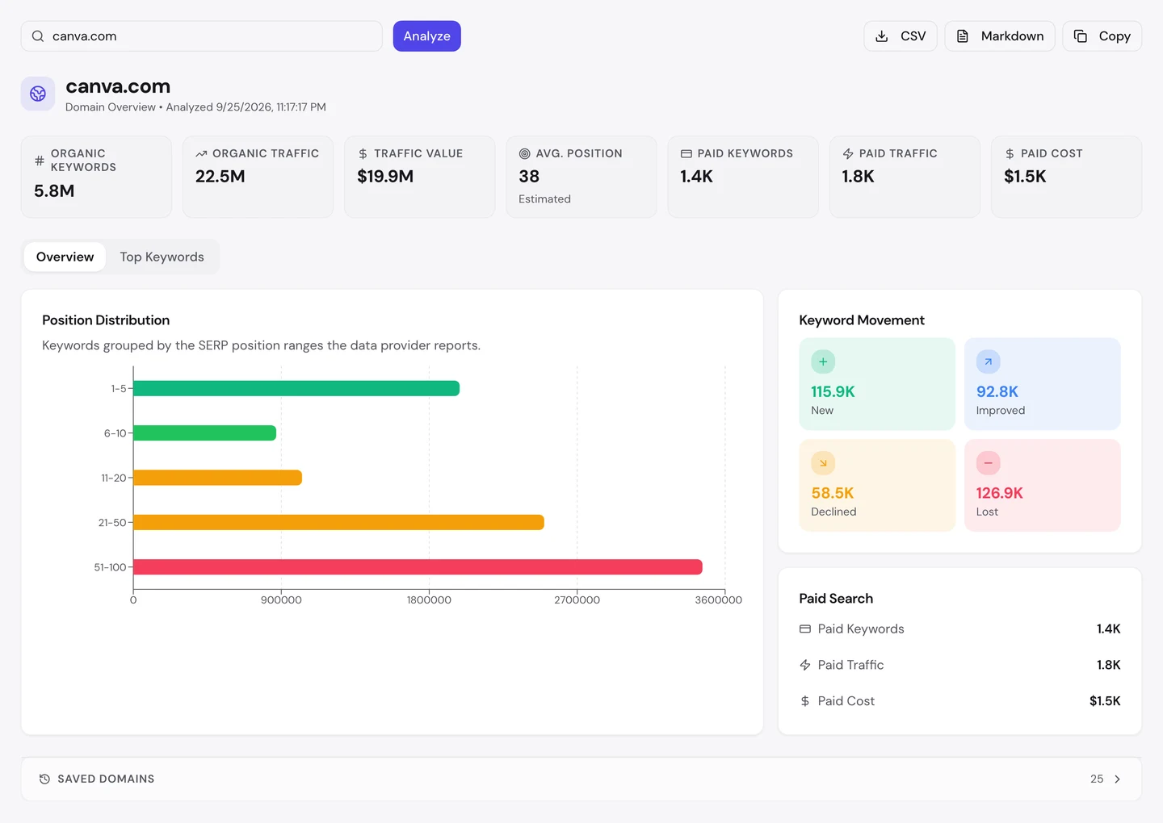The image size is (1163, 823).
Task: Select the 21-50 position bar in chart
Action: 339,522
